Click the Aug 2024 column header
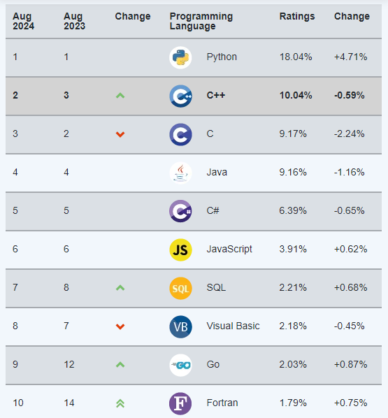Screen dimensions: 388x418 (24, 21)
